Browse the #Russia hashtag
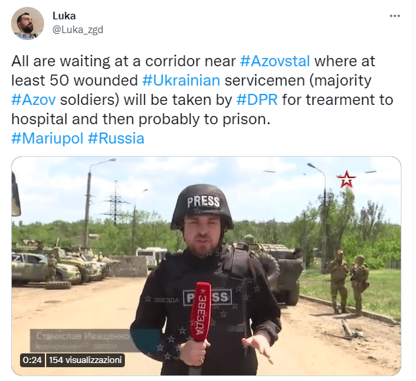 (116, 138)
